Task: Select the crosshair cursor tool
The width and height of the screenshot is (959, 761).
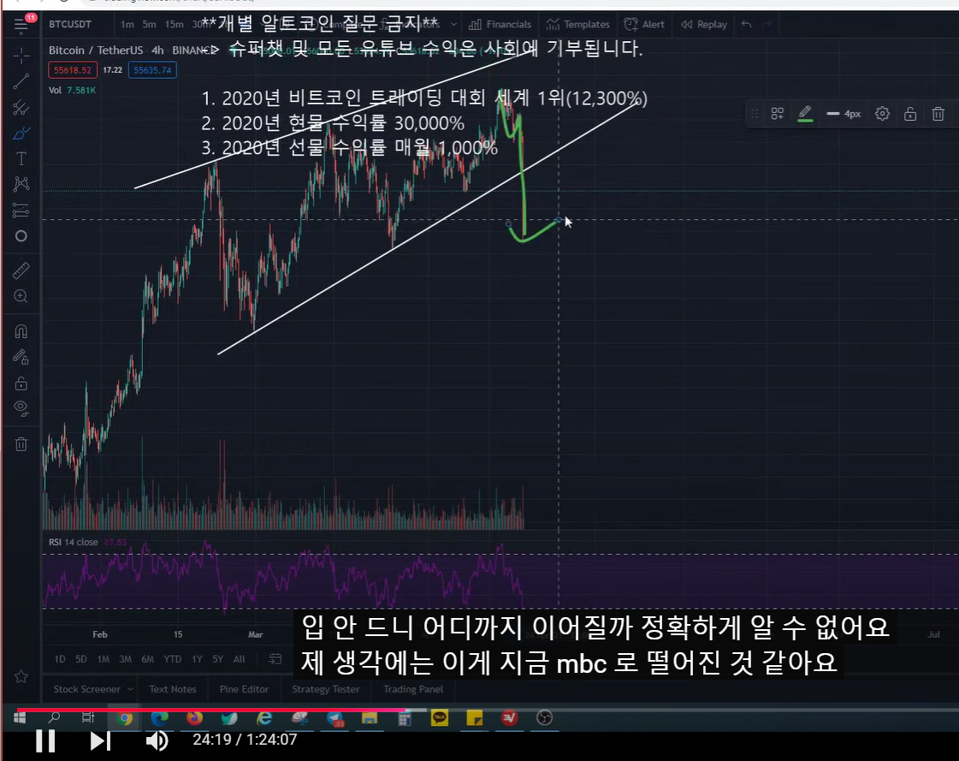Action: click(x=21, y=56)
